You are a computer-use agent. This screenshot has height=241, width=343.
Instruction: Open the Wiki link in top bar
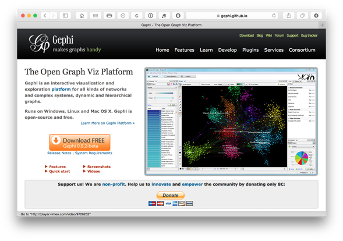click(268, 36)
